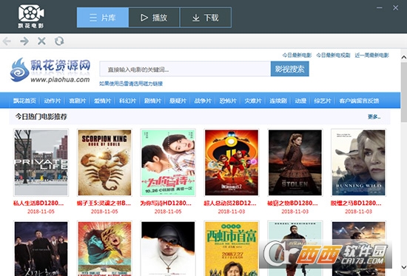Select 科幻片 category

[x=127, y=101]
